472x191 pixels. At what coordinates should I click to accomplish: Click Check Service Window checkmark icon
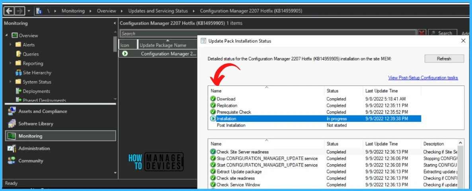213,185
